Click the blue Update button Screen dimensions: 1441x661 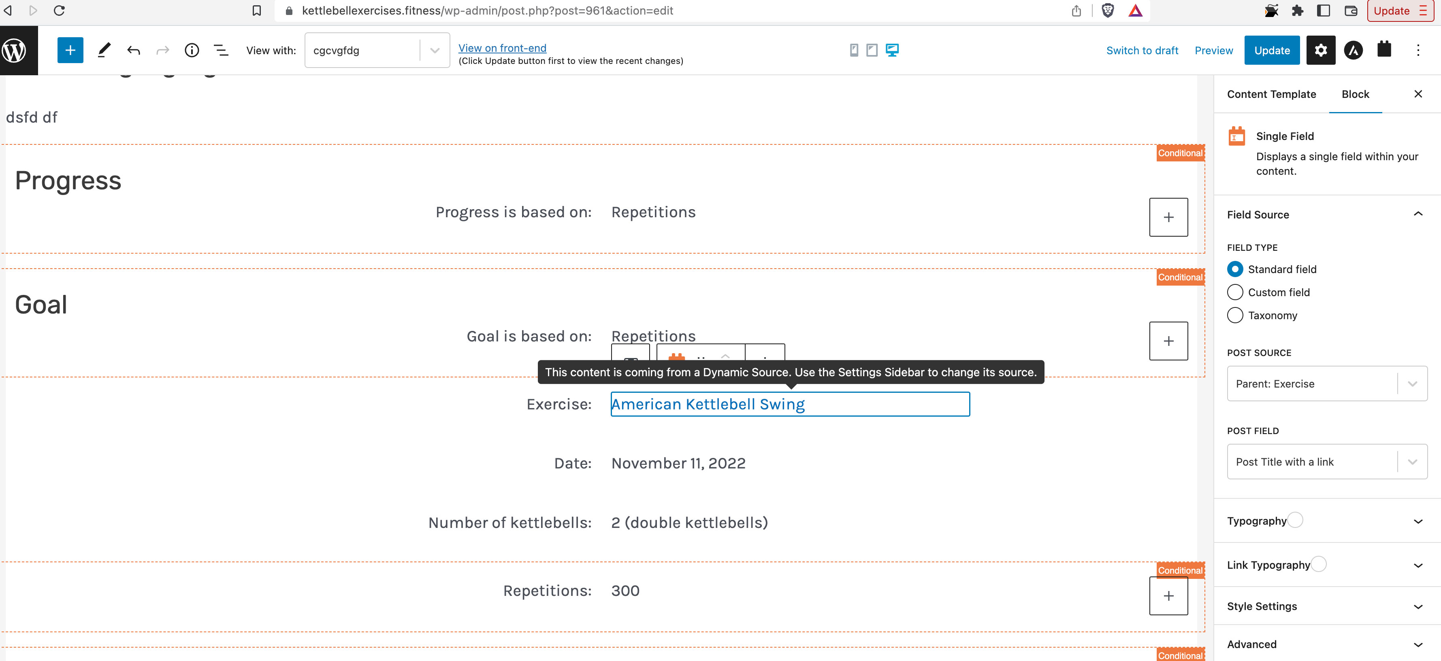[x=1272, y=50]
